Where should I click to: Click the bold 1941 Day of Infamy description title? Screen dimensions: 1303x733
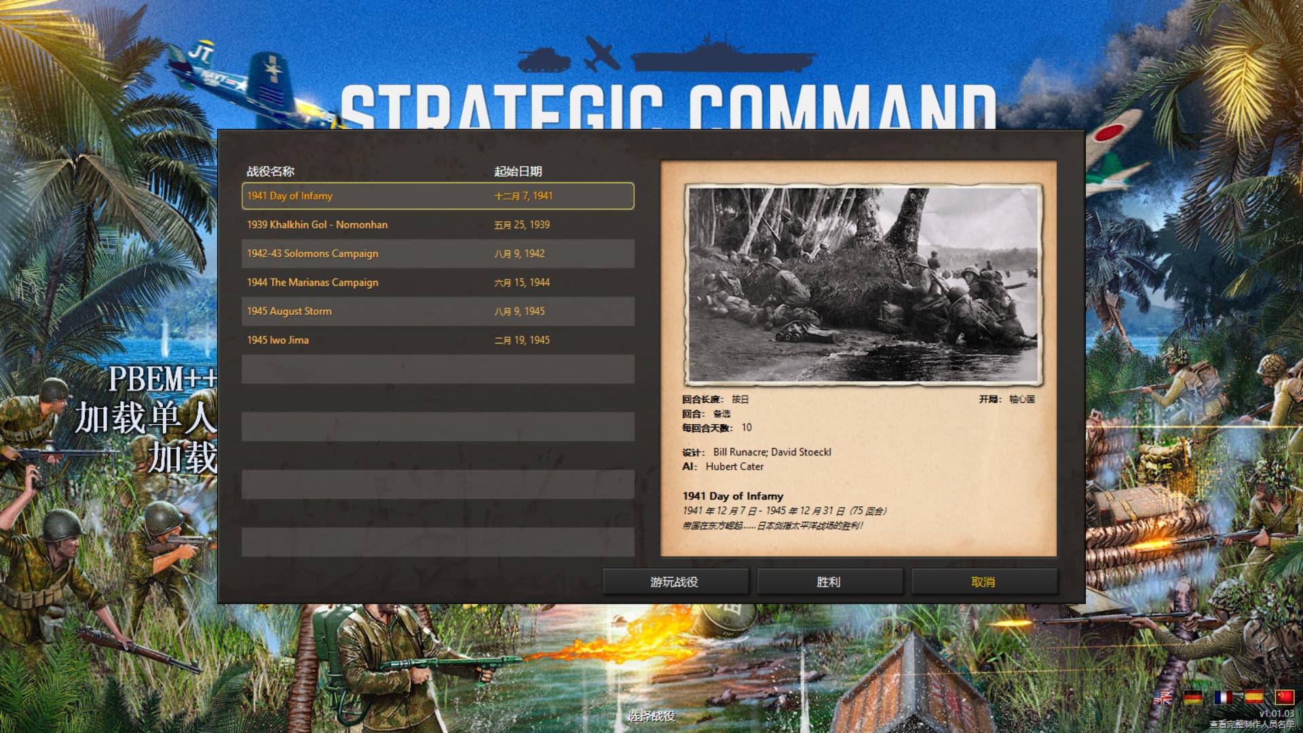(733, 496)
